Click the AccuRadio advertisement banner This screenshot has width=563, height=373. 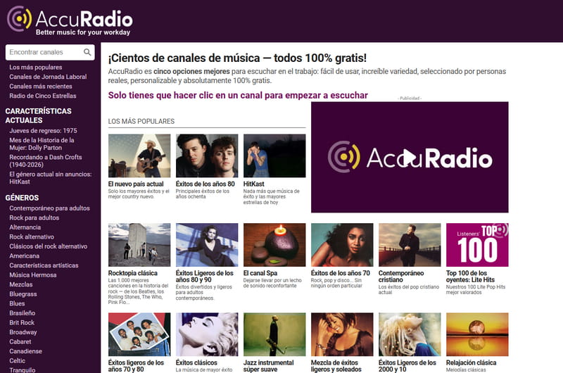pyautogui.click(x=410, y=157)
